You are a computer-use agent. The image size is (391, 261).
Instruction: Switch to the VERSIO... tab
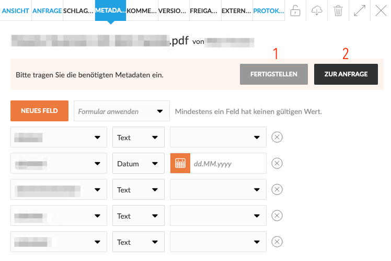(x=174, y=11)
